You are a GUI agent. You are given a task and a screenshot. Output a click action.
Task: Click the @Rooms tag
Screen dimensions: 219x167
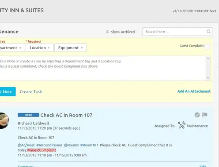pyautogui.click(x=71, y=145)
